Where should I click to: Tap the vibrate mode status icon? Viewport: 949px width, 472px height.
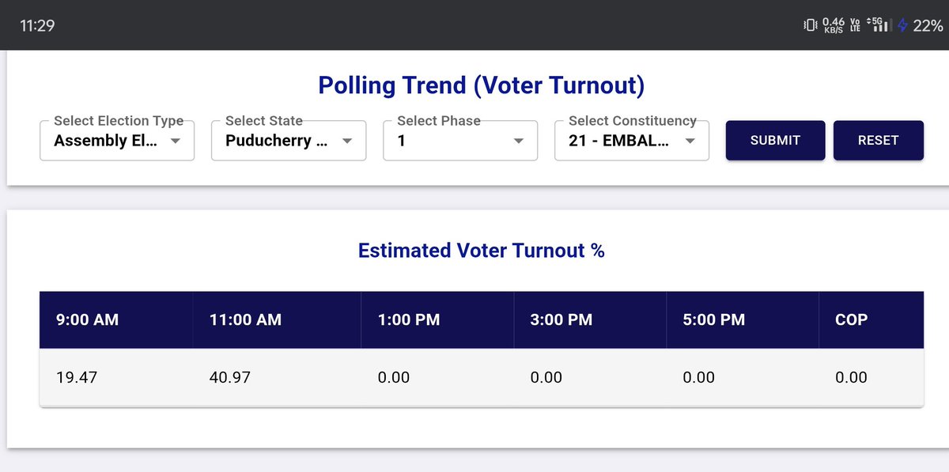[809, 25]
